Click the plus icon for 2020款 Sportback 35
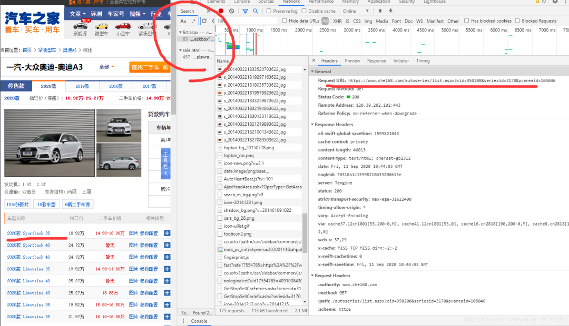Image resolution: width=569 pixels, height=326 pixels. (x=167, y=233)
